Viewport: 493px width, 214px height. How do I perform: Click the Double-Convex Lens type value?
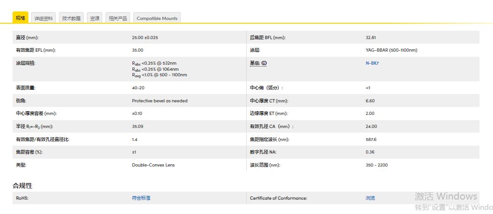153,165
